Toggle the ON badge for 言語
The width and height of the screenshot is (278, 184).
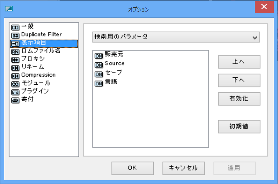click(x=99, y=84)
